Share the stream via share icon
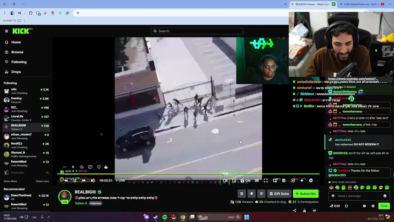This screenshot has height=222, width=394. coord(295,211)
